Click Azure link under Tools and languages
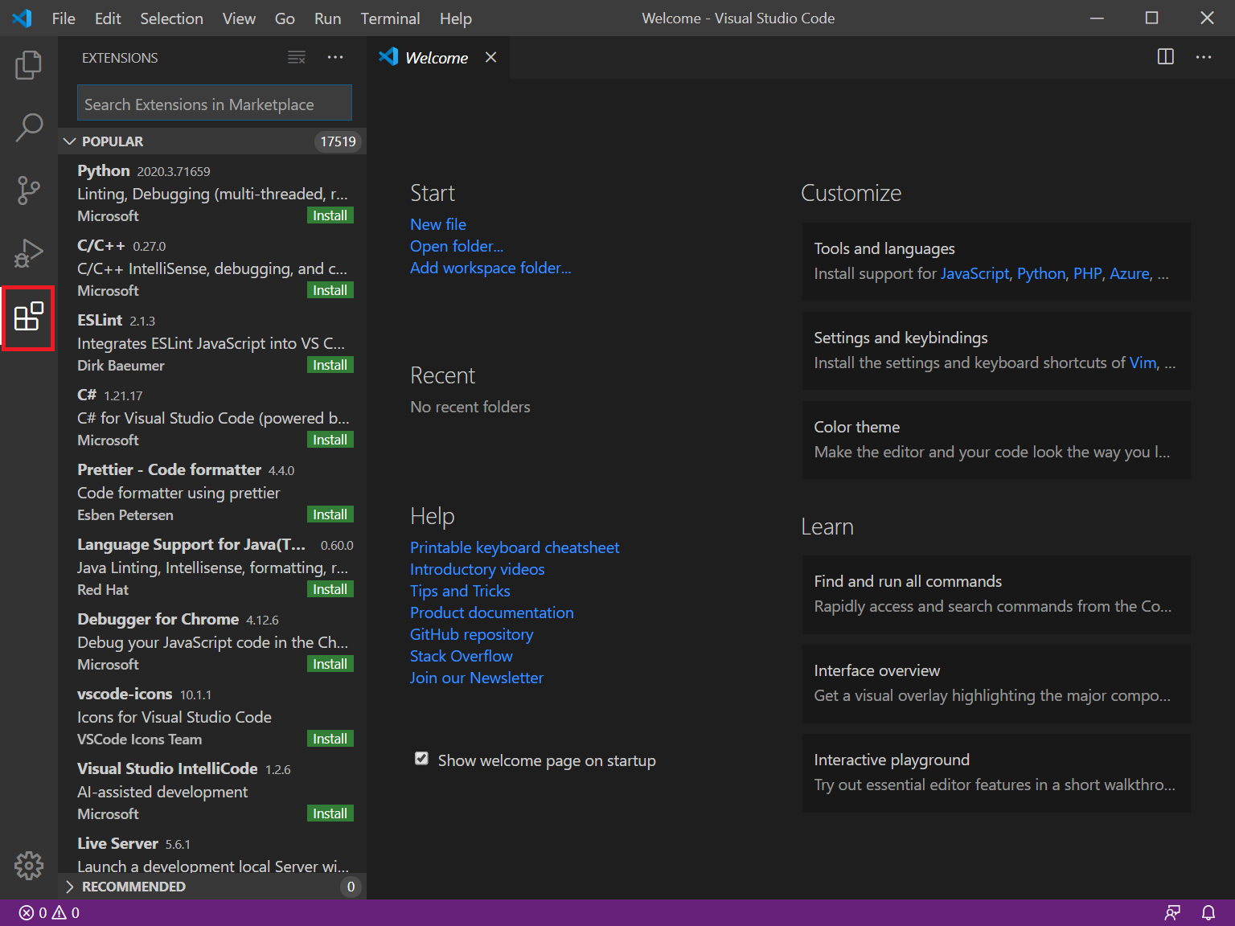 [1130, 273]
